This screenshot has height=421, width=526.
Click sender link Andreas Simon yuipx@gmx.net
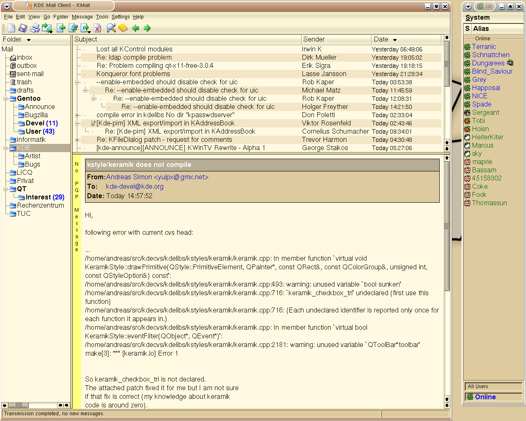pyautogui.click(x=157, y=177)
